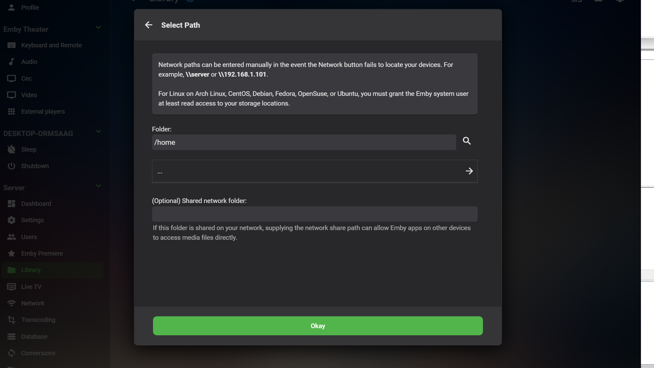Open the Library server section
The width and height of the screenshot is (654, 368).
click(x=30, y=270)
